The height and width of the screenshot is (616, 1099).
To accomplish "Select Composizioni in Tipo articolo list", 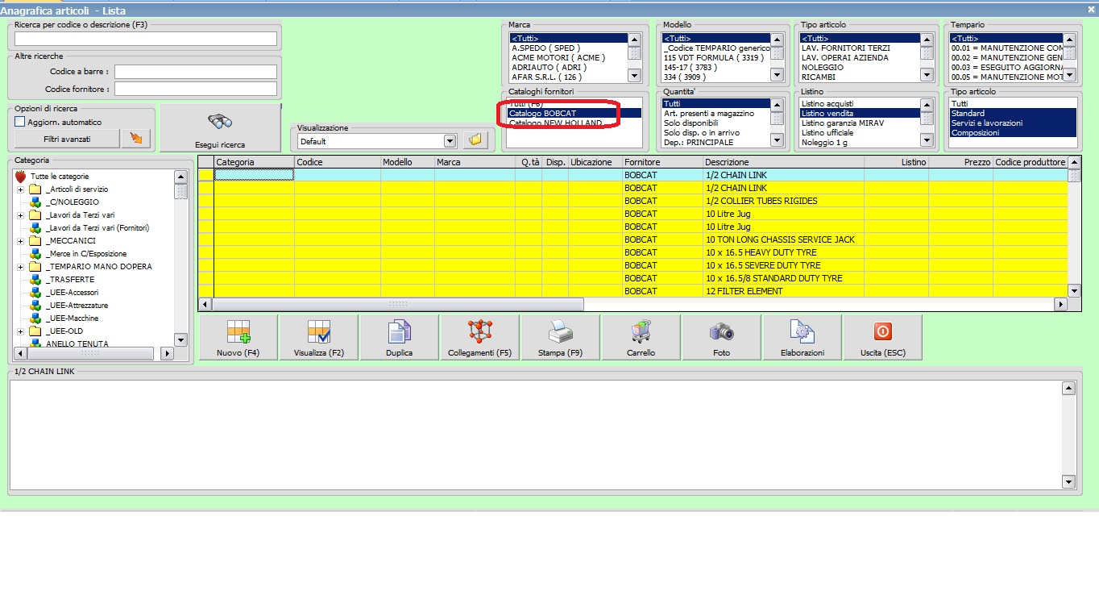I will [x=1013, y=133].
